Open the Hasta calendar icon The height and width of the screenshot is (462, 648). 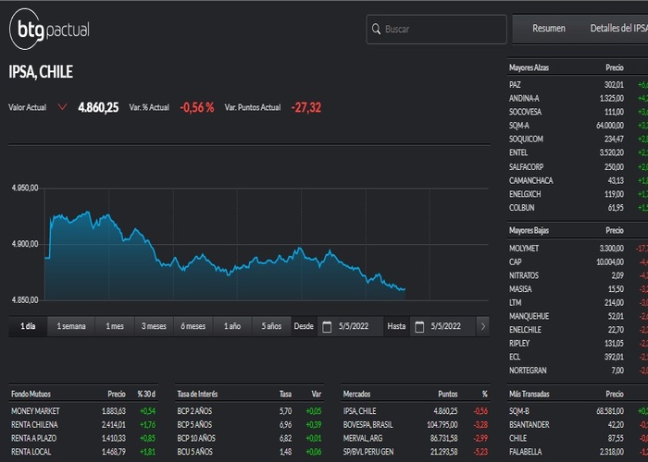pyautogui.click(x=419, y=327)
